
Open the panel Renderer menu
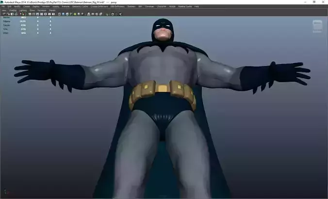42,10
